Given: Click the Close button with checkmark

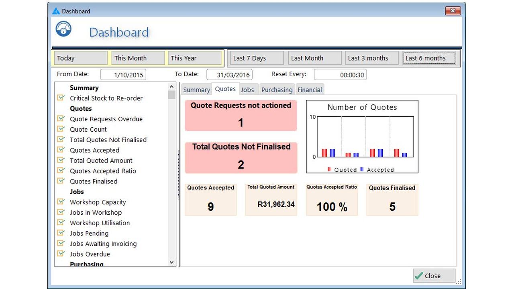Looking at the screenshot, I should coord(434,276).
